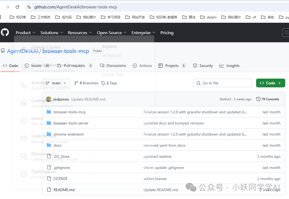Open the c# bookmark folder
Screen dimensions: 289x199
click(251, 17)
